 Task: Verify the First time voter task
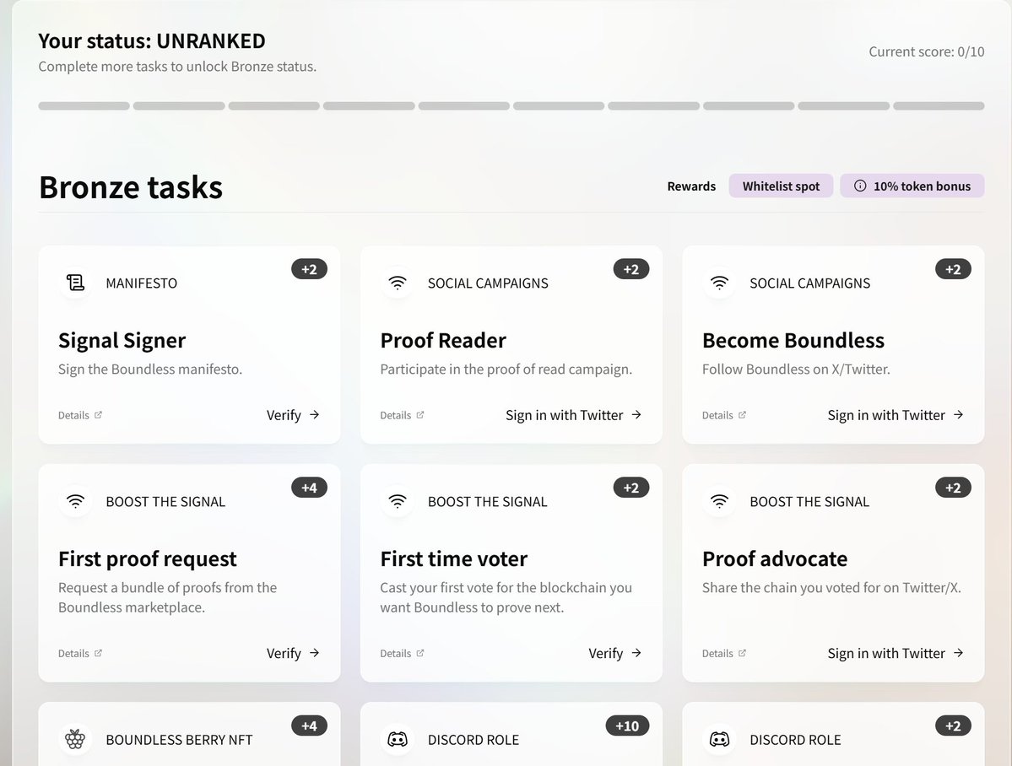615,653
